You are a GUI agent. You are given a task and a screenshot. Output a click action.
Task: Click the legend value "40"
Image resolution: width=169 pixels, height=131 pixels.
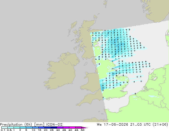click(x=70, y=130)
